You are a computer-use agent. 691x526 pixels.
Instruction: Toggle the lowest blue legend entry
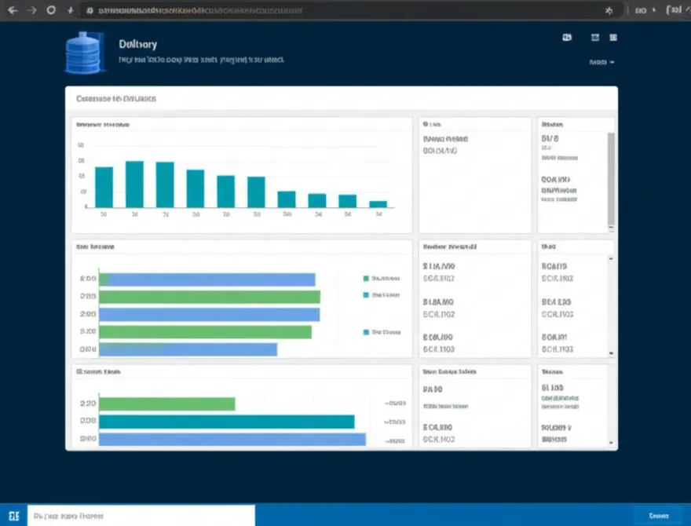click(x=382, y=332)
